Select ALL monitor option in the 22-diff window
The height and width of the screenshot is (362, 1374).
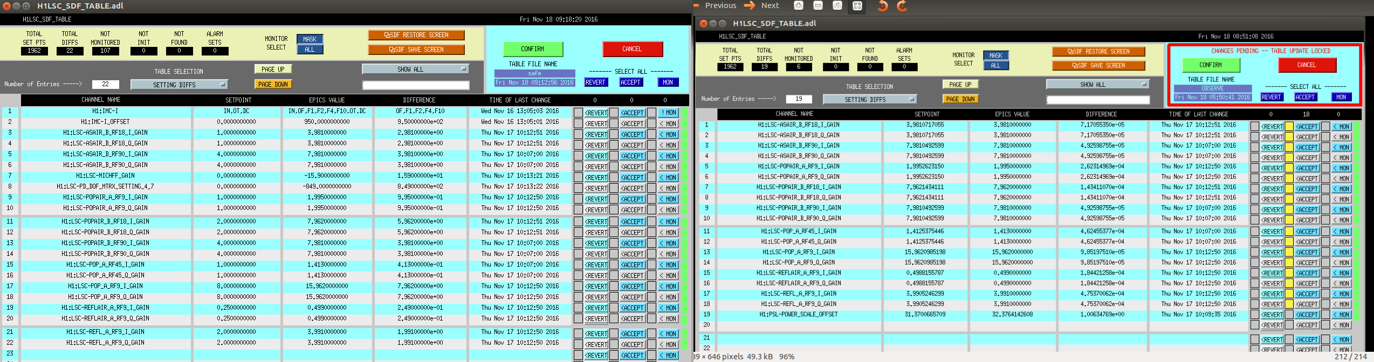coord(310,50)
